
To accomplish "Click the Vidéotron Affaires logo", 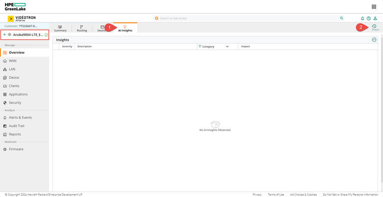I will pos(22,18).
